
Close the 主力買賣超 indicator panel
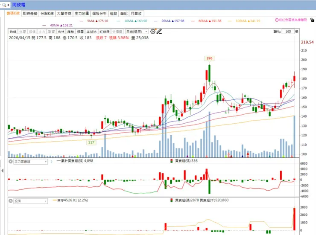click(11, 161)
